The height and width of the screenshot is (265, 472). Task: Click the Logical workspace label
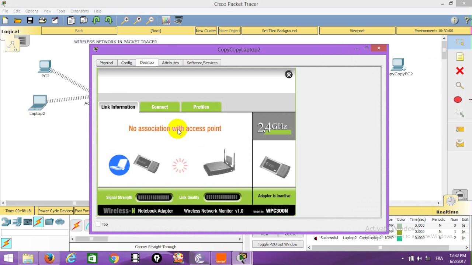pyautogui.click(x=10, y=31)
